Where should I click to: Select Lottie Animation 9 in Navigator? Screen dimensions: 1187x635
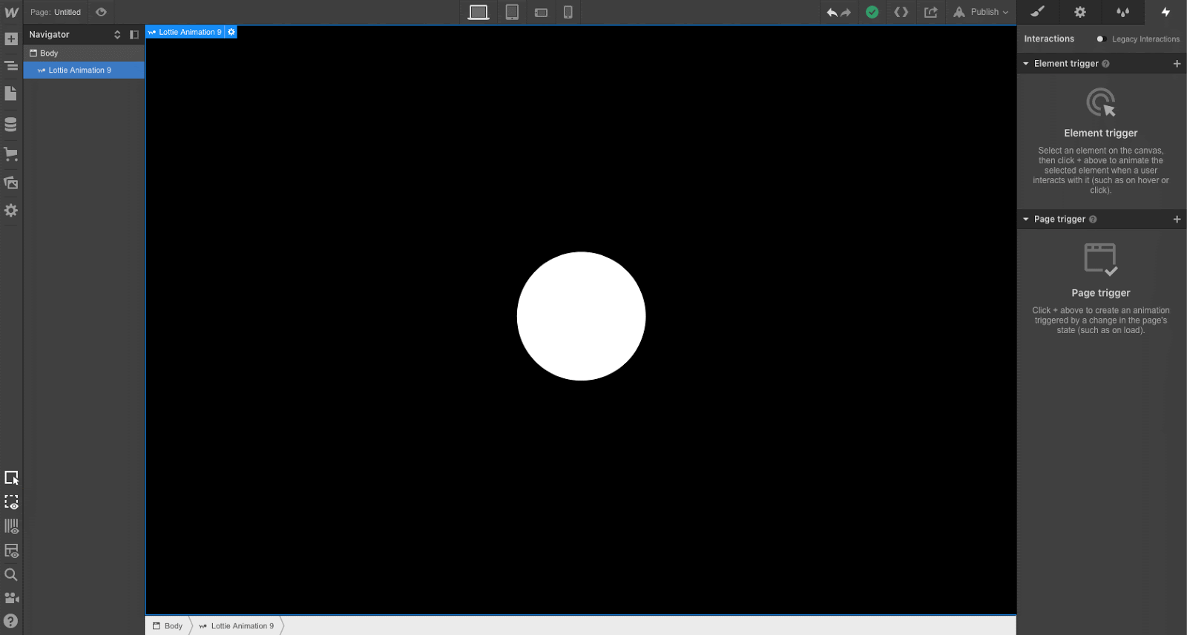tap(84, 70)
